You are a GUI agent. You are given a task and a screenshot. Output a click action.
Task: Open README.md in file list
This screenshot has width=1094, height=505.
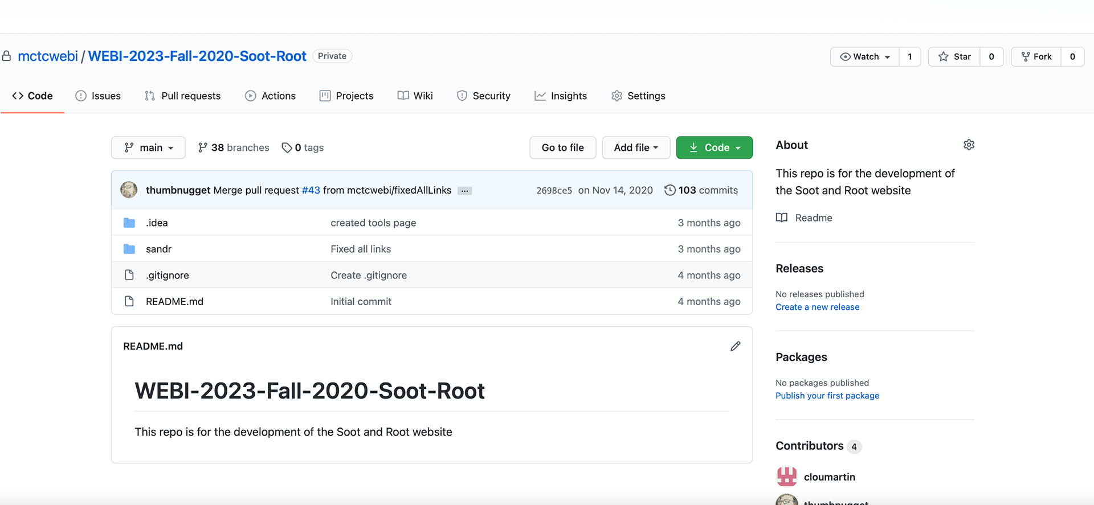coord(174,301)
